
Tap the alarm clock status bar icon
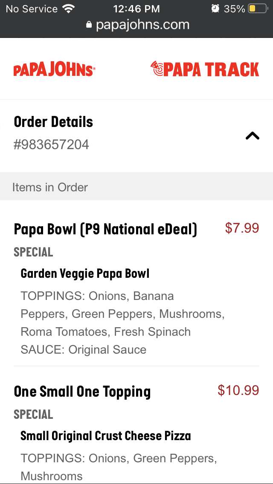(x=215, y=8)
